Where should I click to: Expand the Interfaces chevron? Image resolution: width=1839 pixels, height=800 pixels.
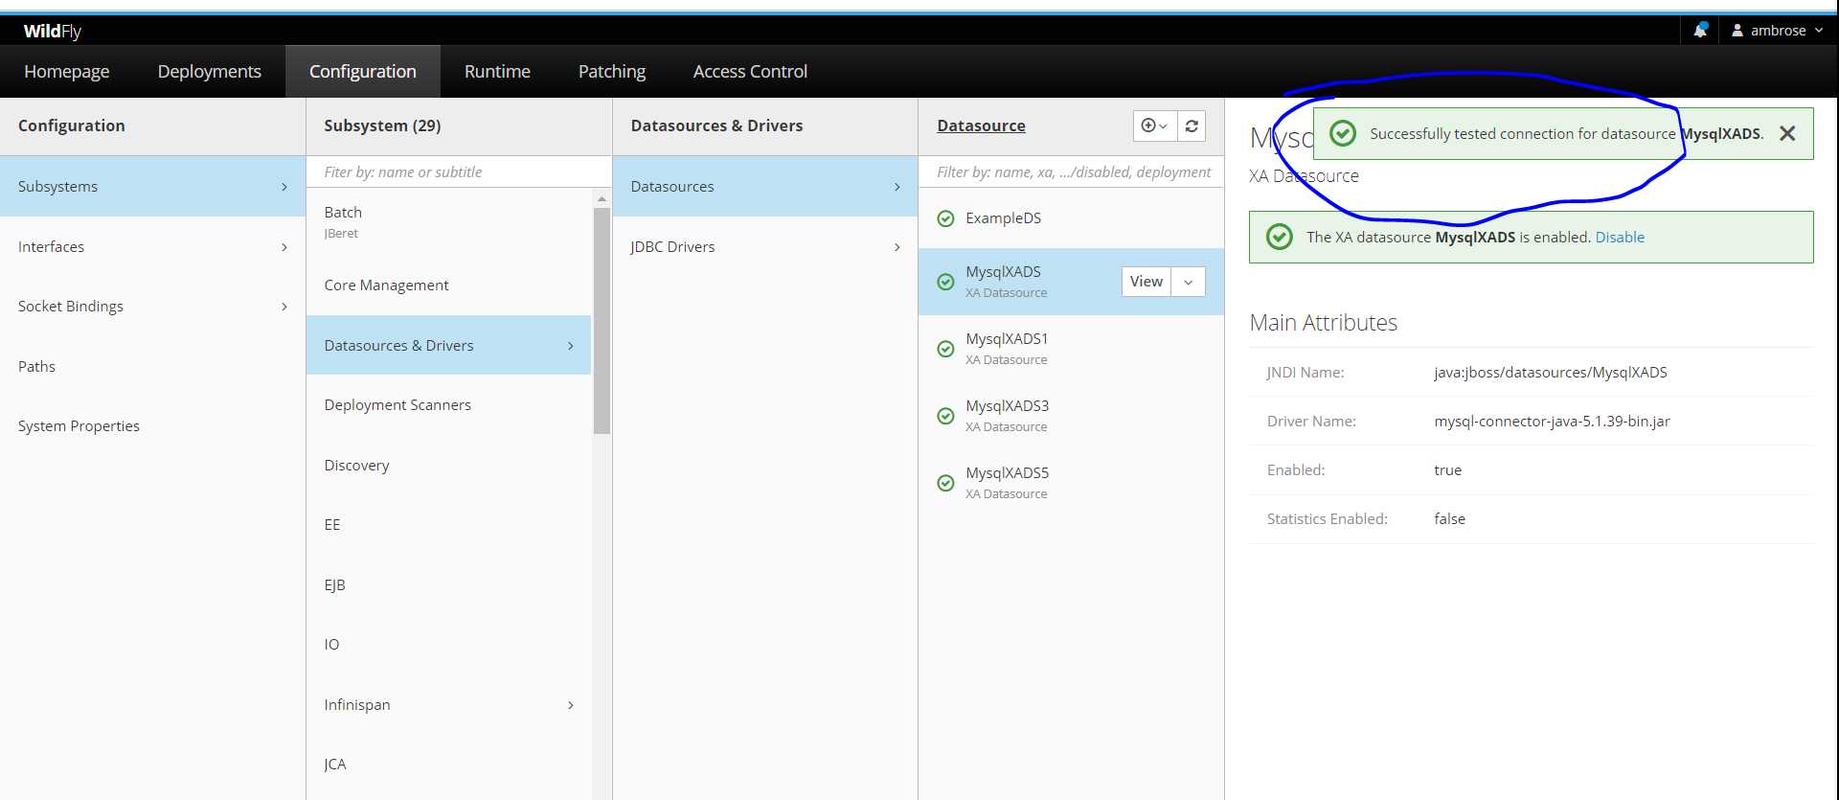coord(284,247)
